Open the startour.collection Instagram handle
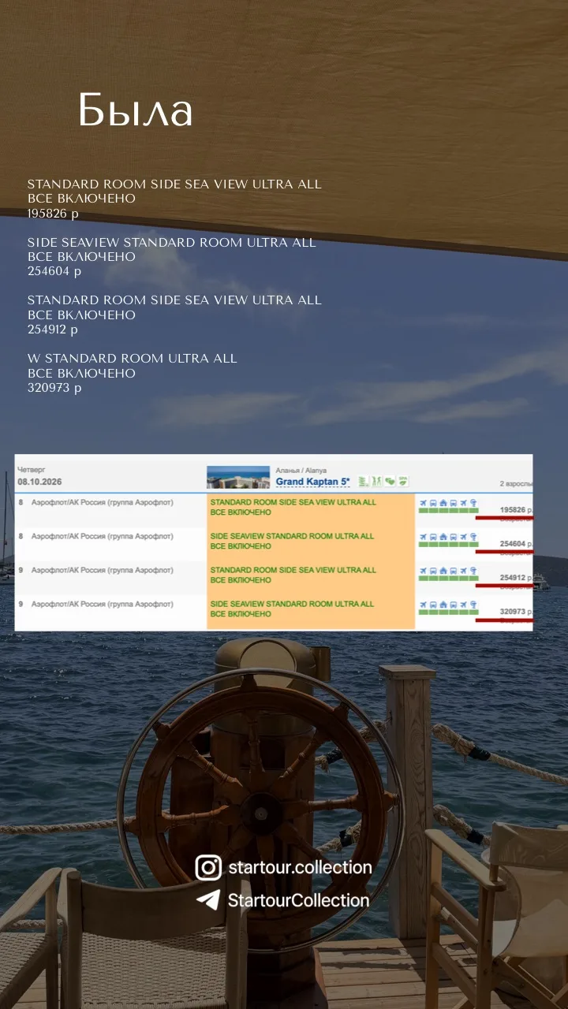 tap(300, 868)
